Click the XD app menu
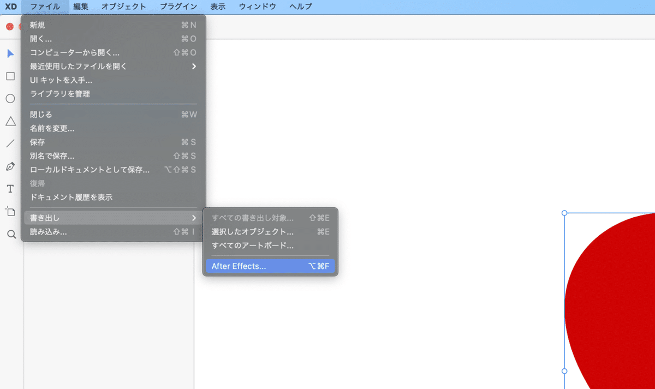Viewport: 655px width, 389px height. [x=10, y=7]
